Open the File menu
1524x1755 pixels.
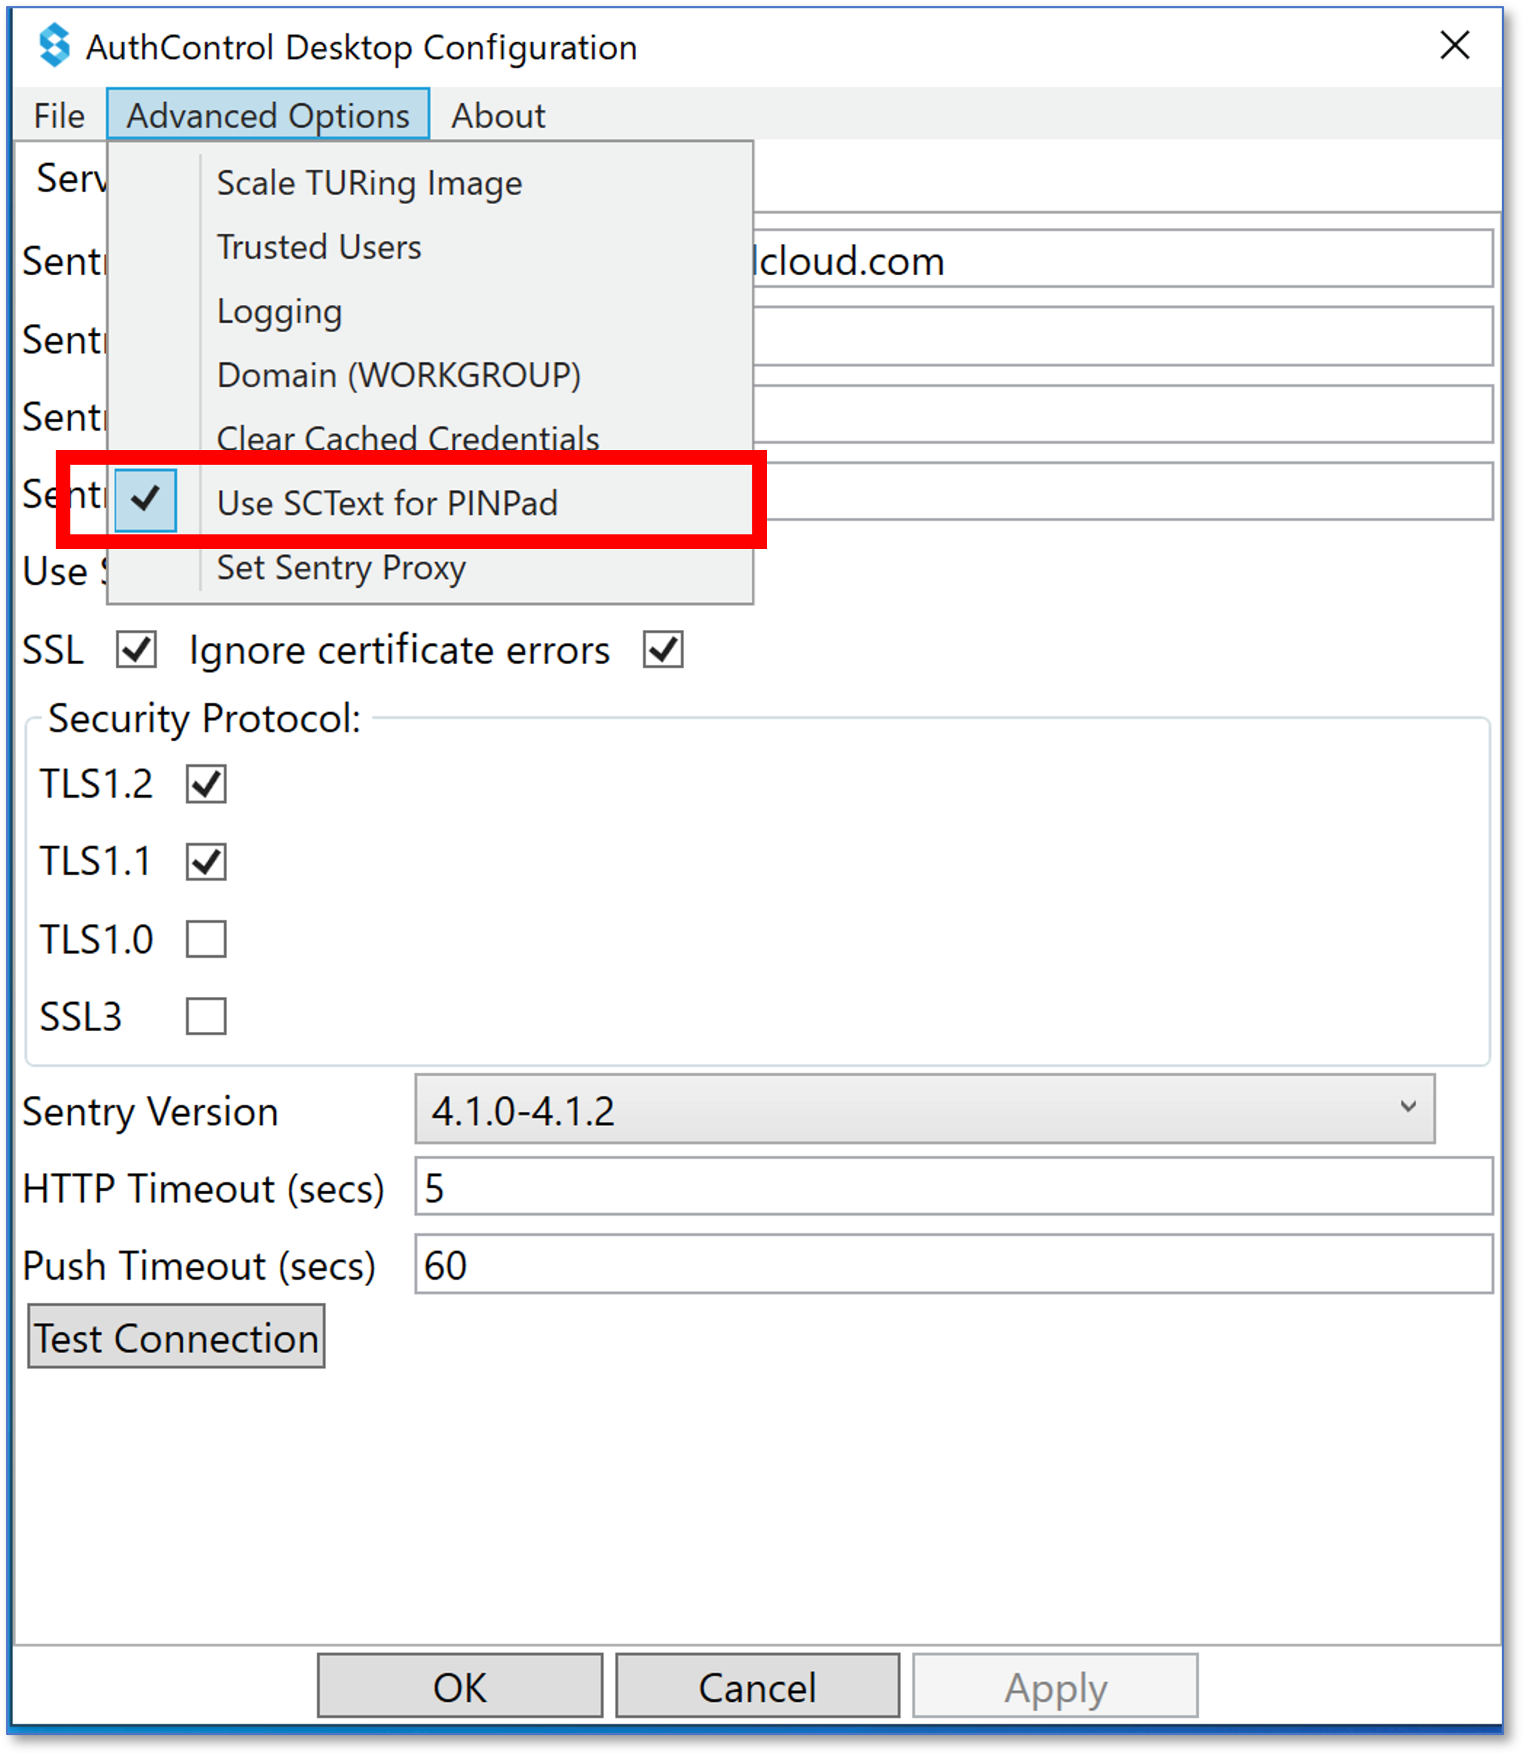pyautogui.click(x=59, y=116)
